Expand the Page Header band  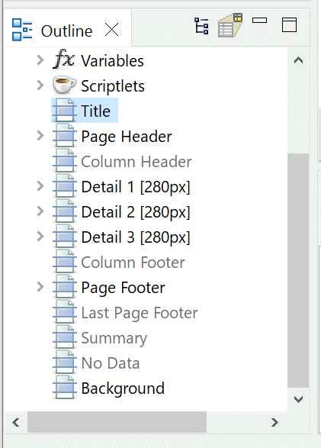[40, 136]
